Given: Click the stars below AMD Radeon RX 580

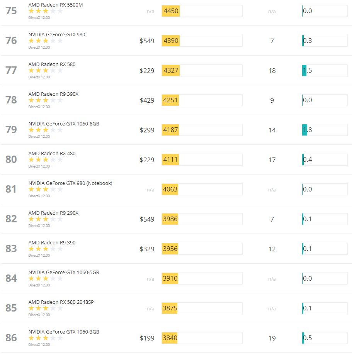Looking at the screenshot, I should coord(46,70).
